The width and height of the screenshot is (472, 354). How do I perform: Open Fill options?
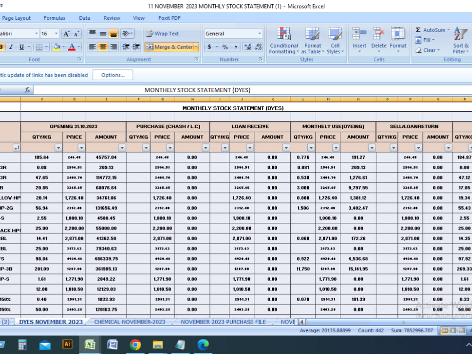[425, 40]
